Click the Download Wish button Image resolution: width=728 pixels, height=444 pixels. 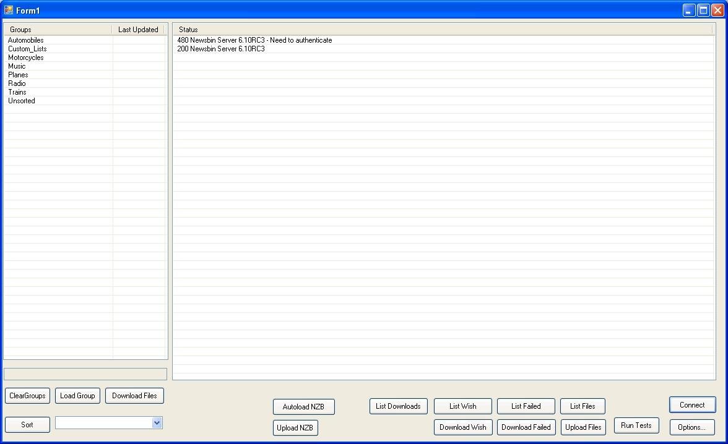pos(463,427)
